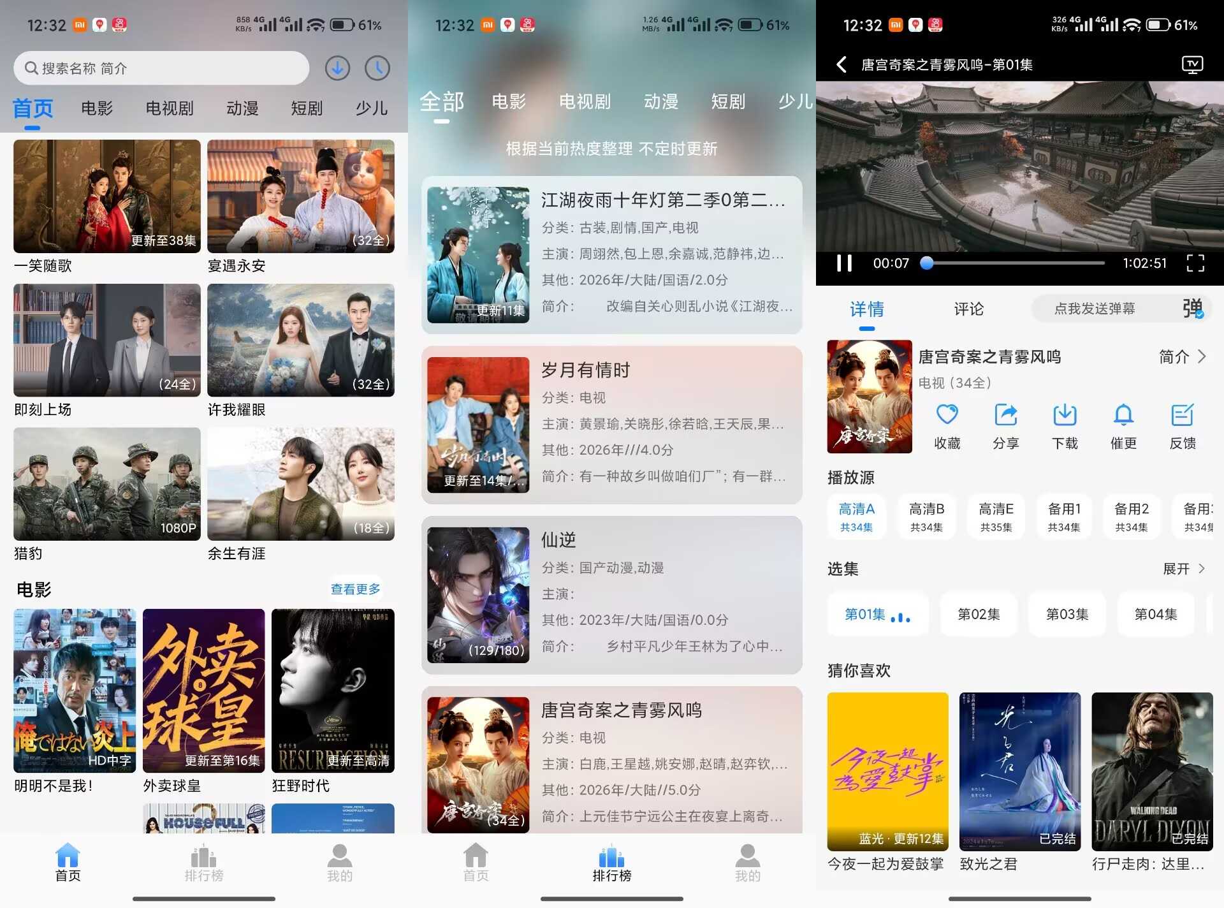1224x908 pixels.
Task: Tap the 下载 download icon in details
Action: (1064, 415)
